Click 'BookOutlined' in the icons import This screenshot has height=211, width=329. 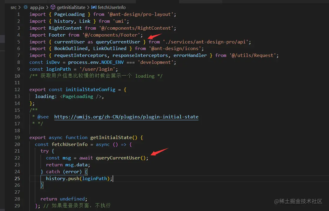pos(71,48)
